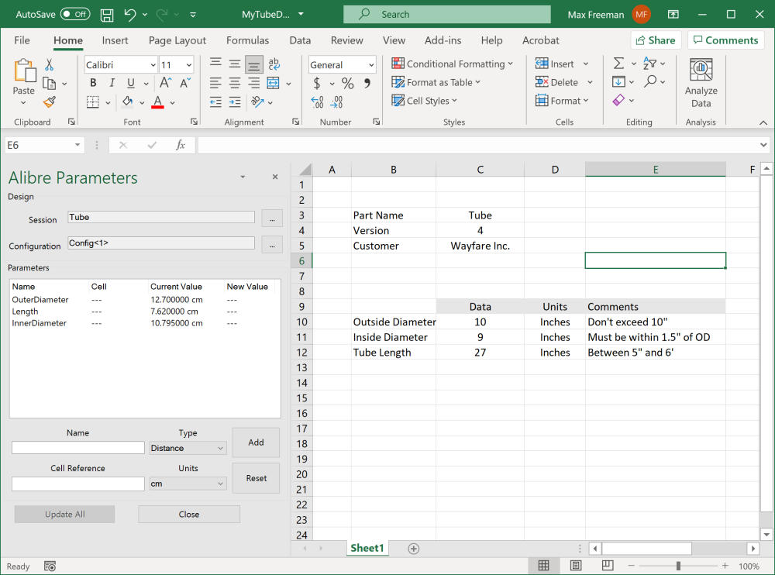Click the Reset button
This screenshot has width=775, height=575.
pos(256,478)
